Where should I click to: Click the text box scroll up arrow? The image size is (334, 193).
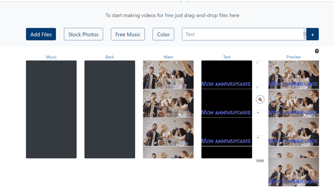tap(305, 30)
